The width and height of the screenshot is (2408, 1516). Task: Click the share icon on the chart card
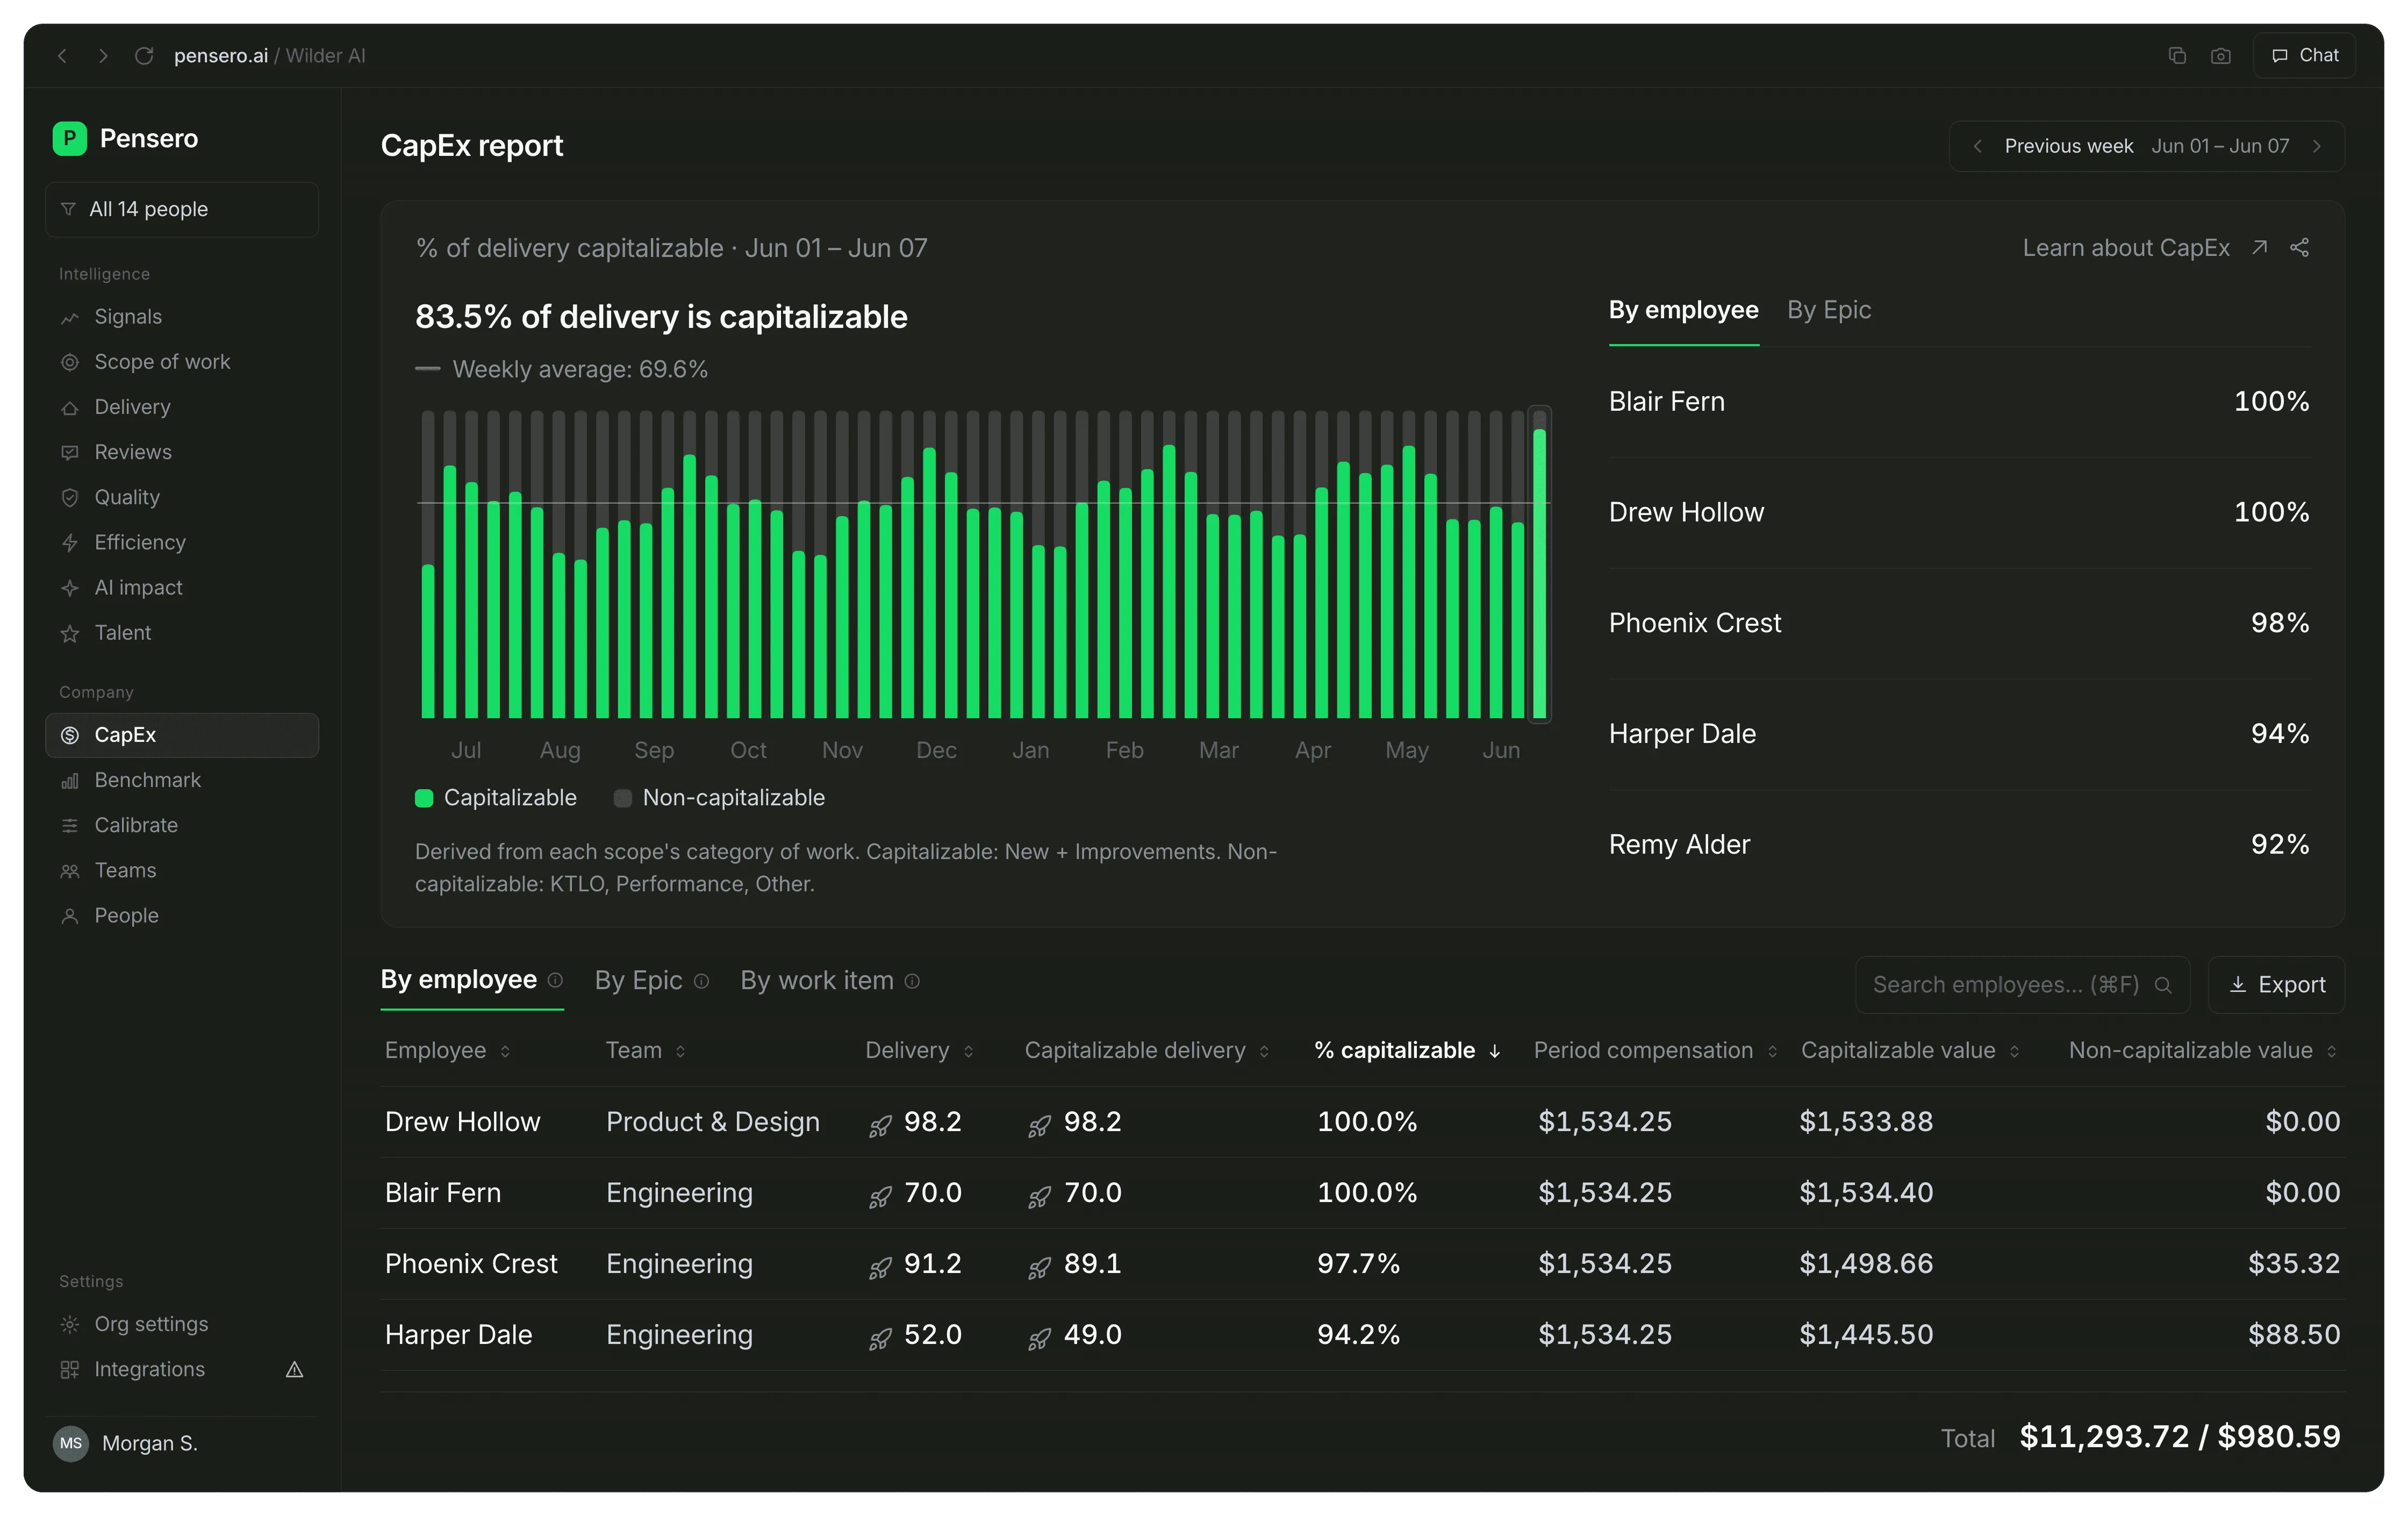coord(2299,248)
